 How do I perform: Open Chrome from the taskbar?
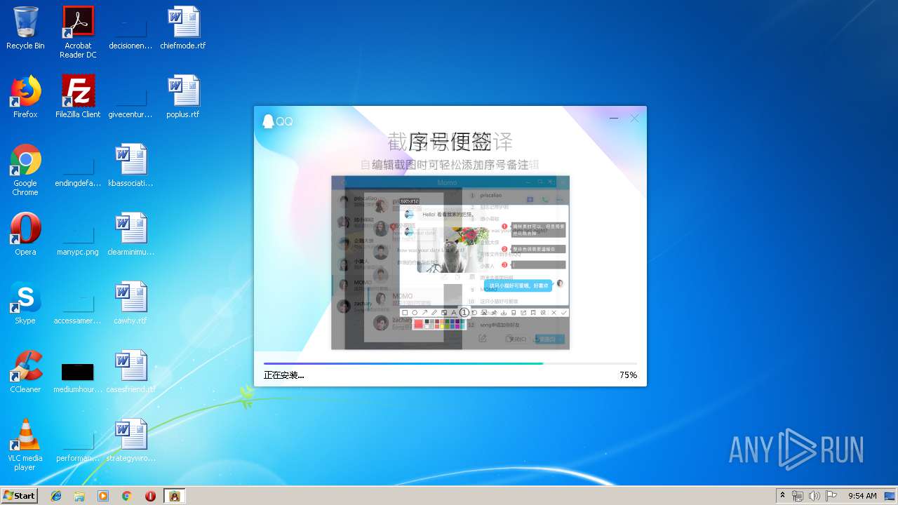(126, 496)
